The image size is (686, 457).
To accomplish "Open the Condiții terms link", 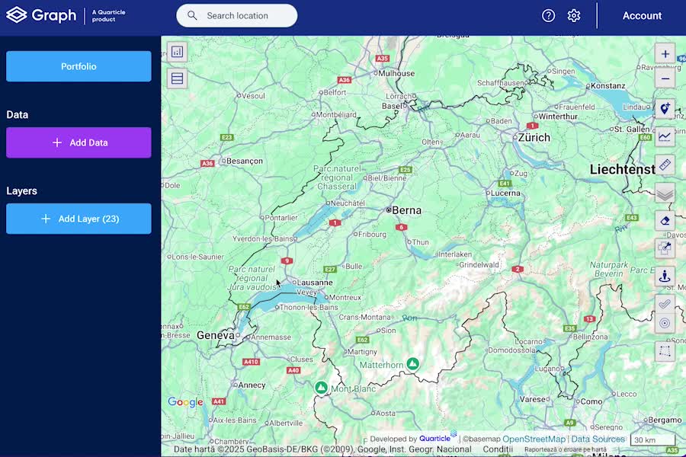I will (498, 449).
